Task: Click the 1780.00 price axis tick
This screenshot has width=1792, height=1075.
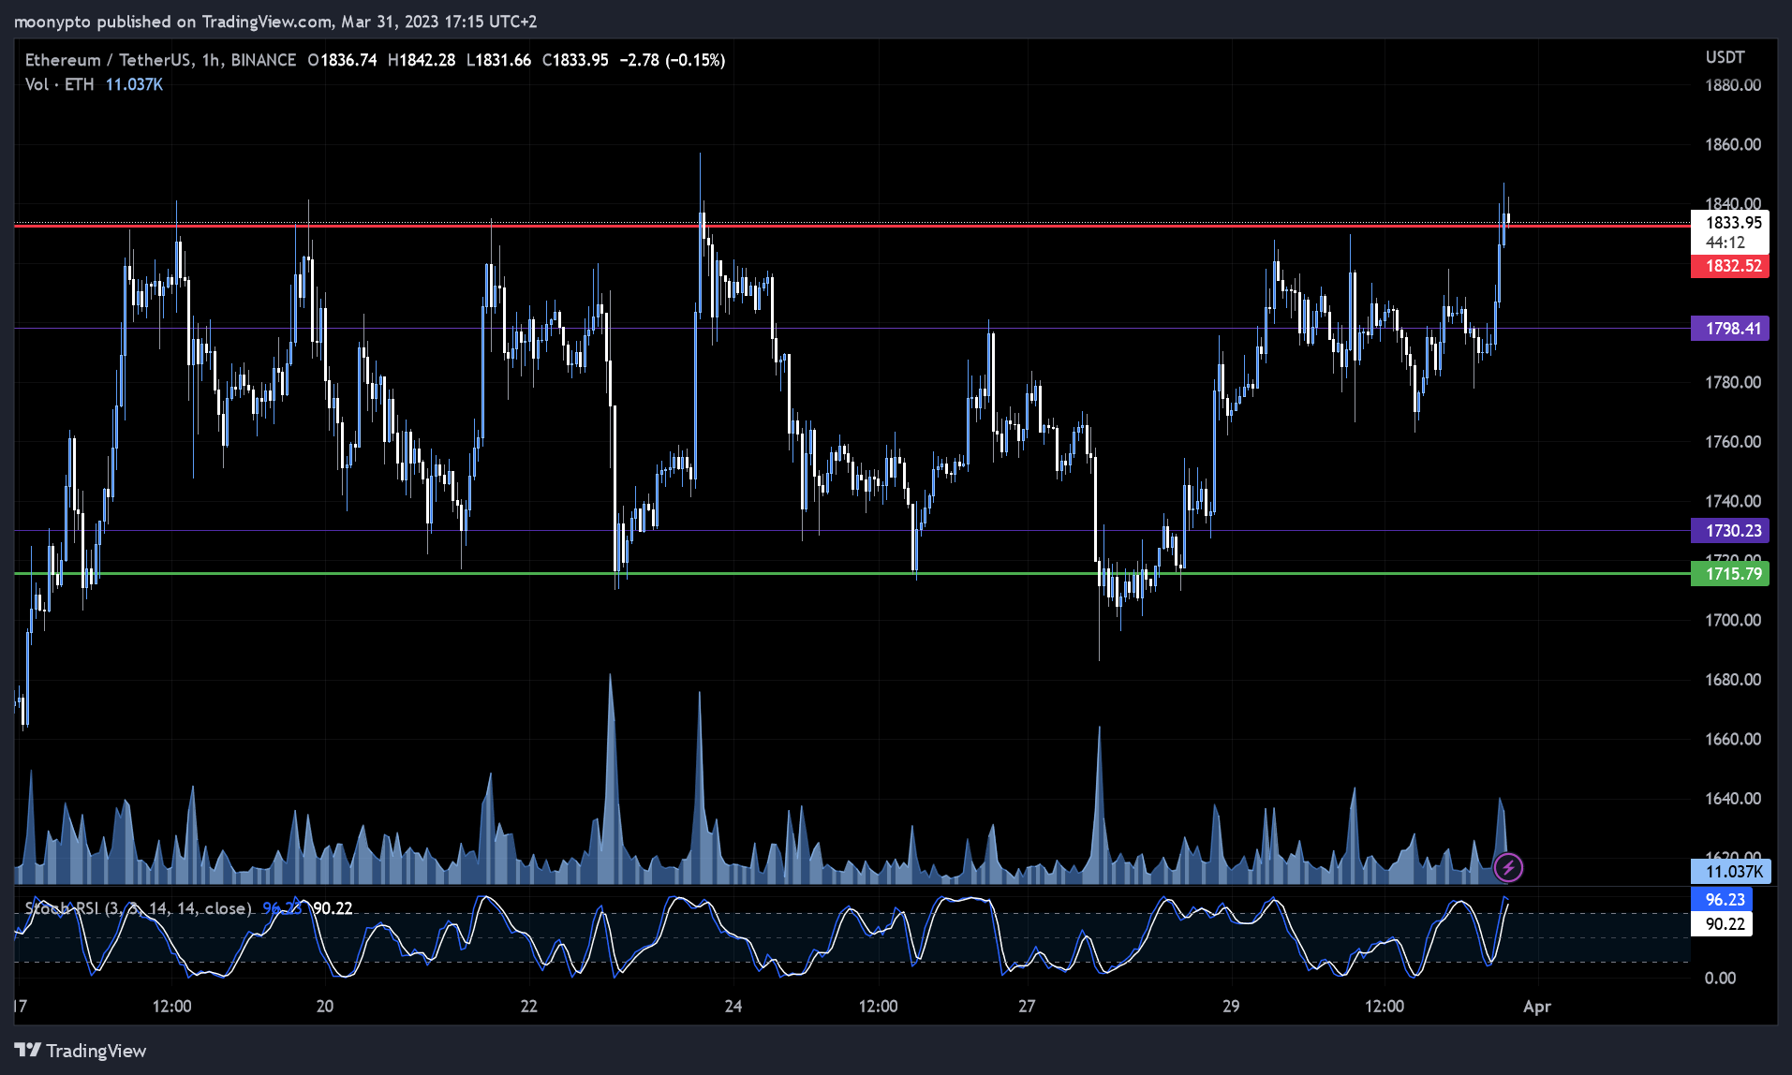Action: point(1733,382)
